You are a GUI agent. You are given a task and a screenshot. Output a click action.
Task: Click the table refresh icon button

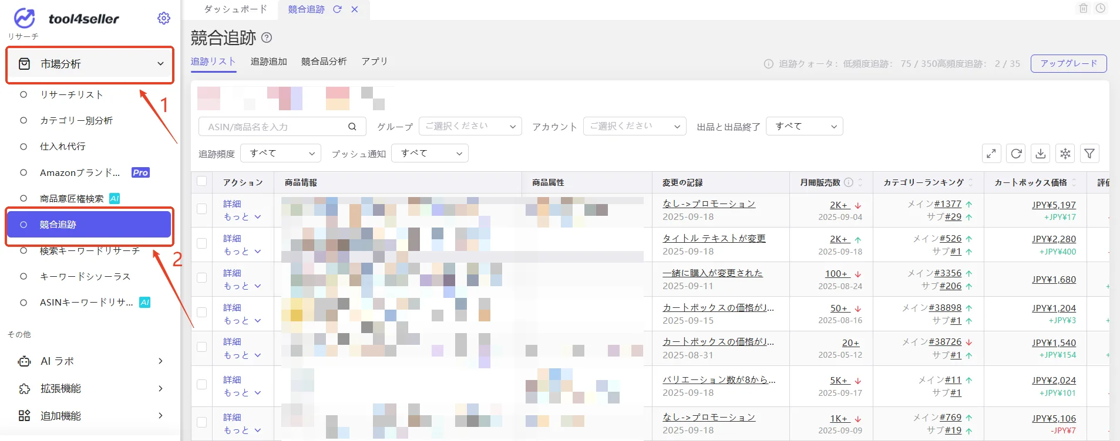click(x=1016, y=154)
